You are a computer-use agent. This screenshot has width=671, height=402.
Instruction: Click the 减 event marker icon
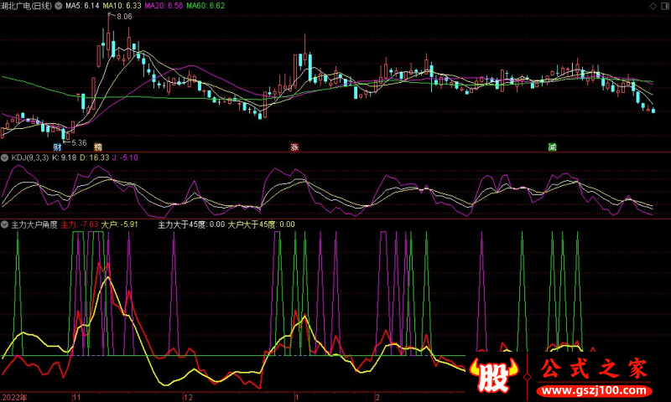552,147
